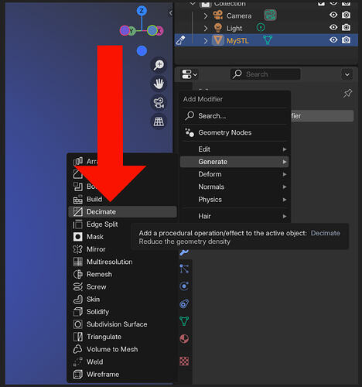Select the Light name in outliner

pos(234,29)
